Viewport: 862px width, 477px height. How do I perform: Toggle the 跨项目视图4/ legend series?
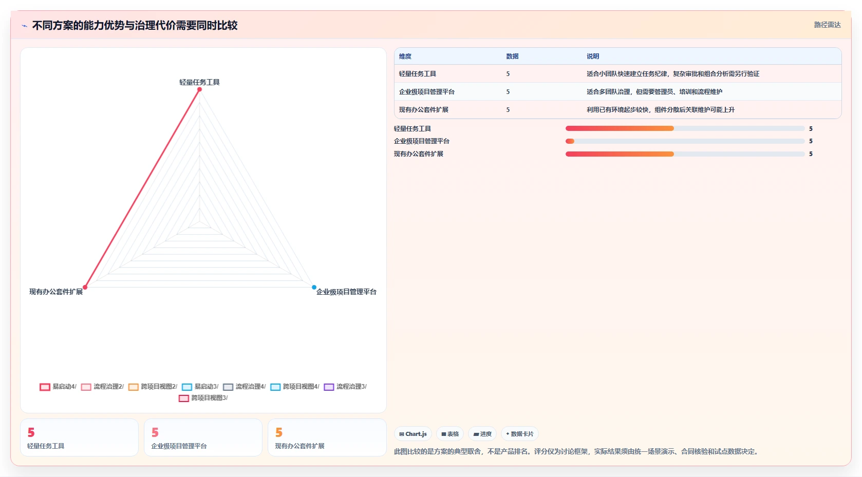(295, 387)
